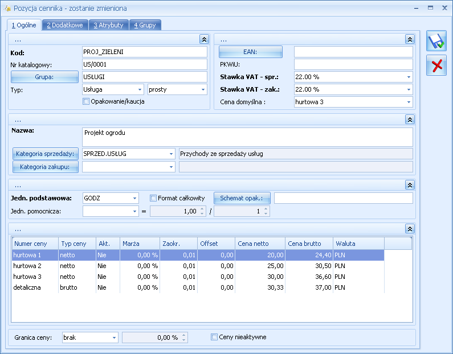Click the Schemat opak. button
The image size is (453, 354).
coord(242,198)
